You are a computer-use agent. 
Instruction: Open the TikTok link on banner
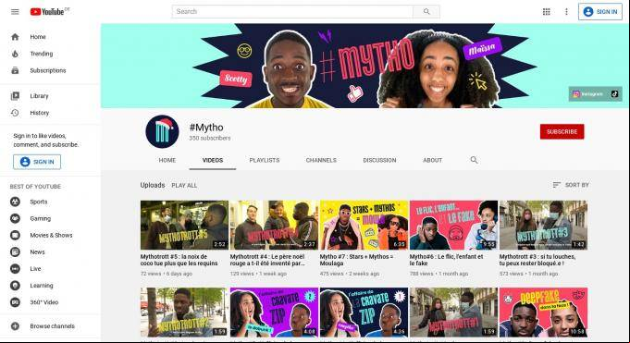(x=614, y=94)
